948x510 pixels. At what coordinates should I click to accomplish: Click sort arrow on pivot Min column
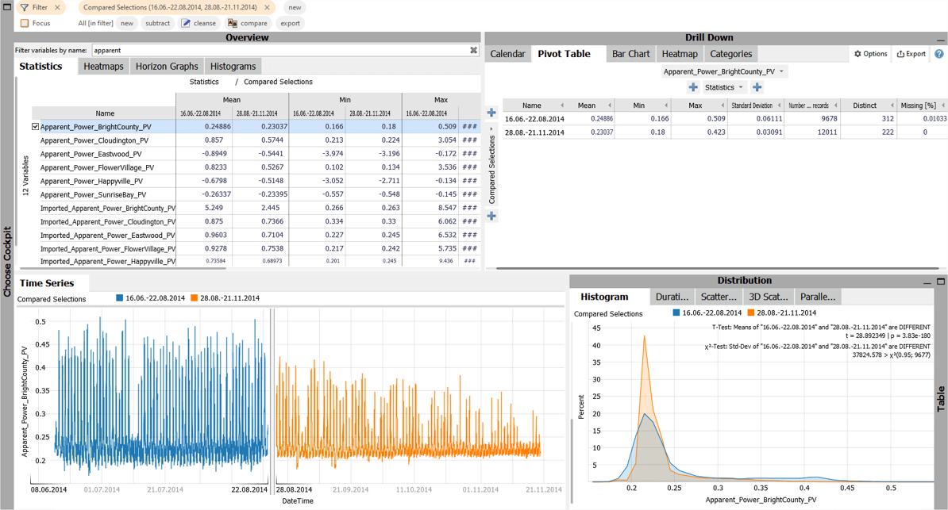666,105
